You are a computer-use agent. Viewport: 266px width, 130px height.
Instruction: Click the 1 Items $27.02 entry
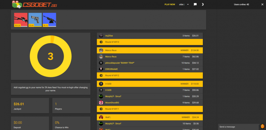click(191, 69)
